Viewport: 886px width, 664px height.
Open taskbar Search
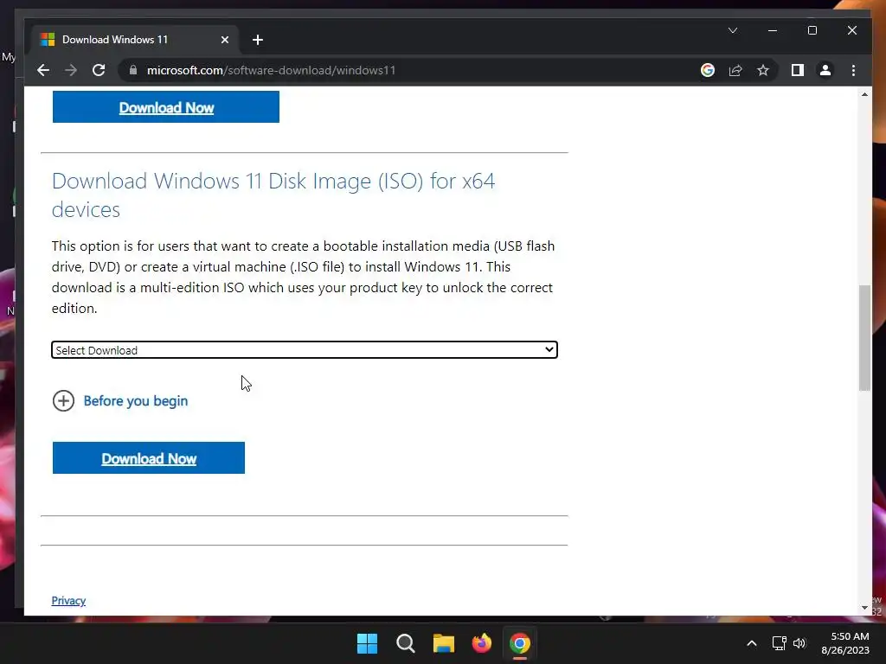(x=405, y=643)
